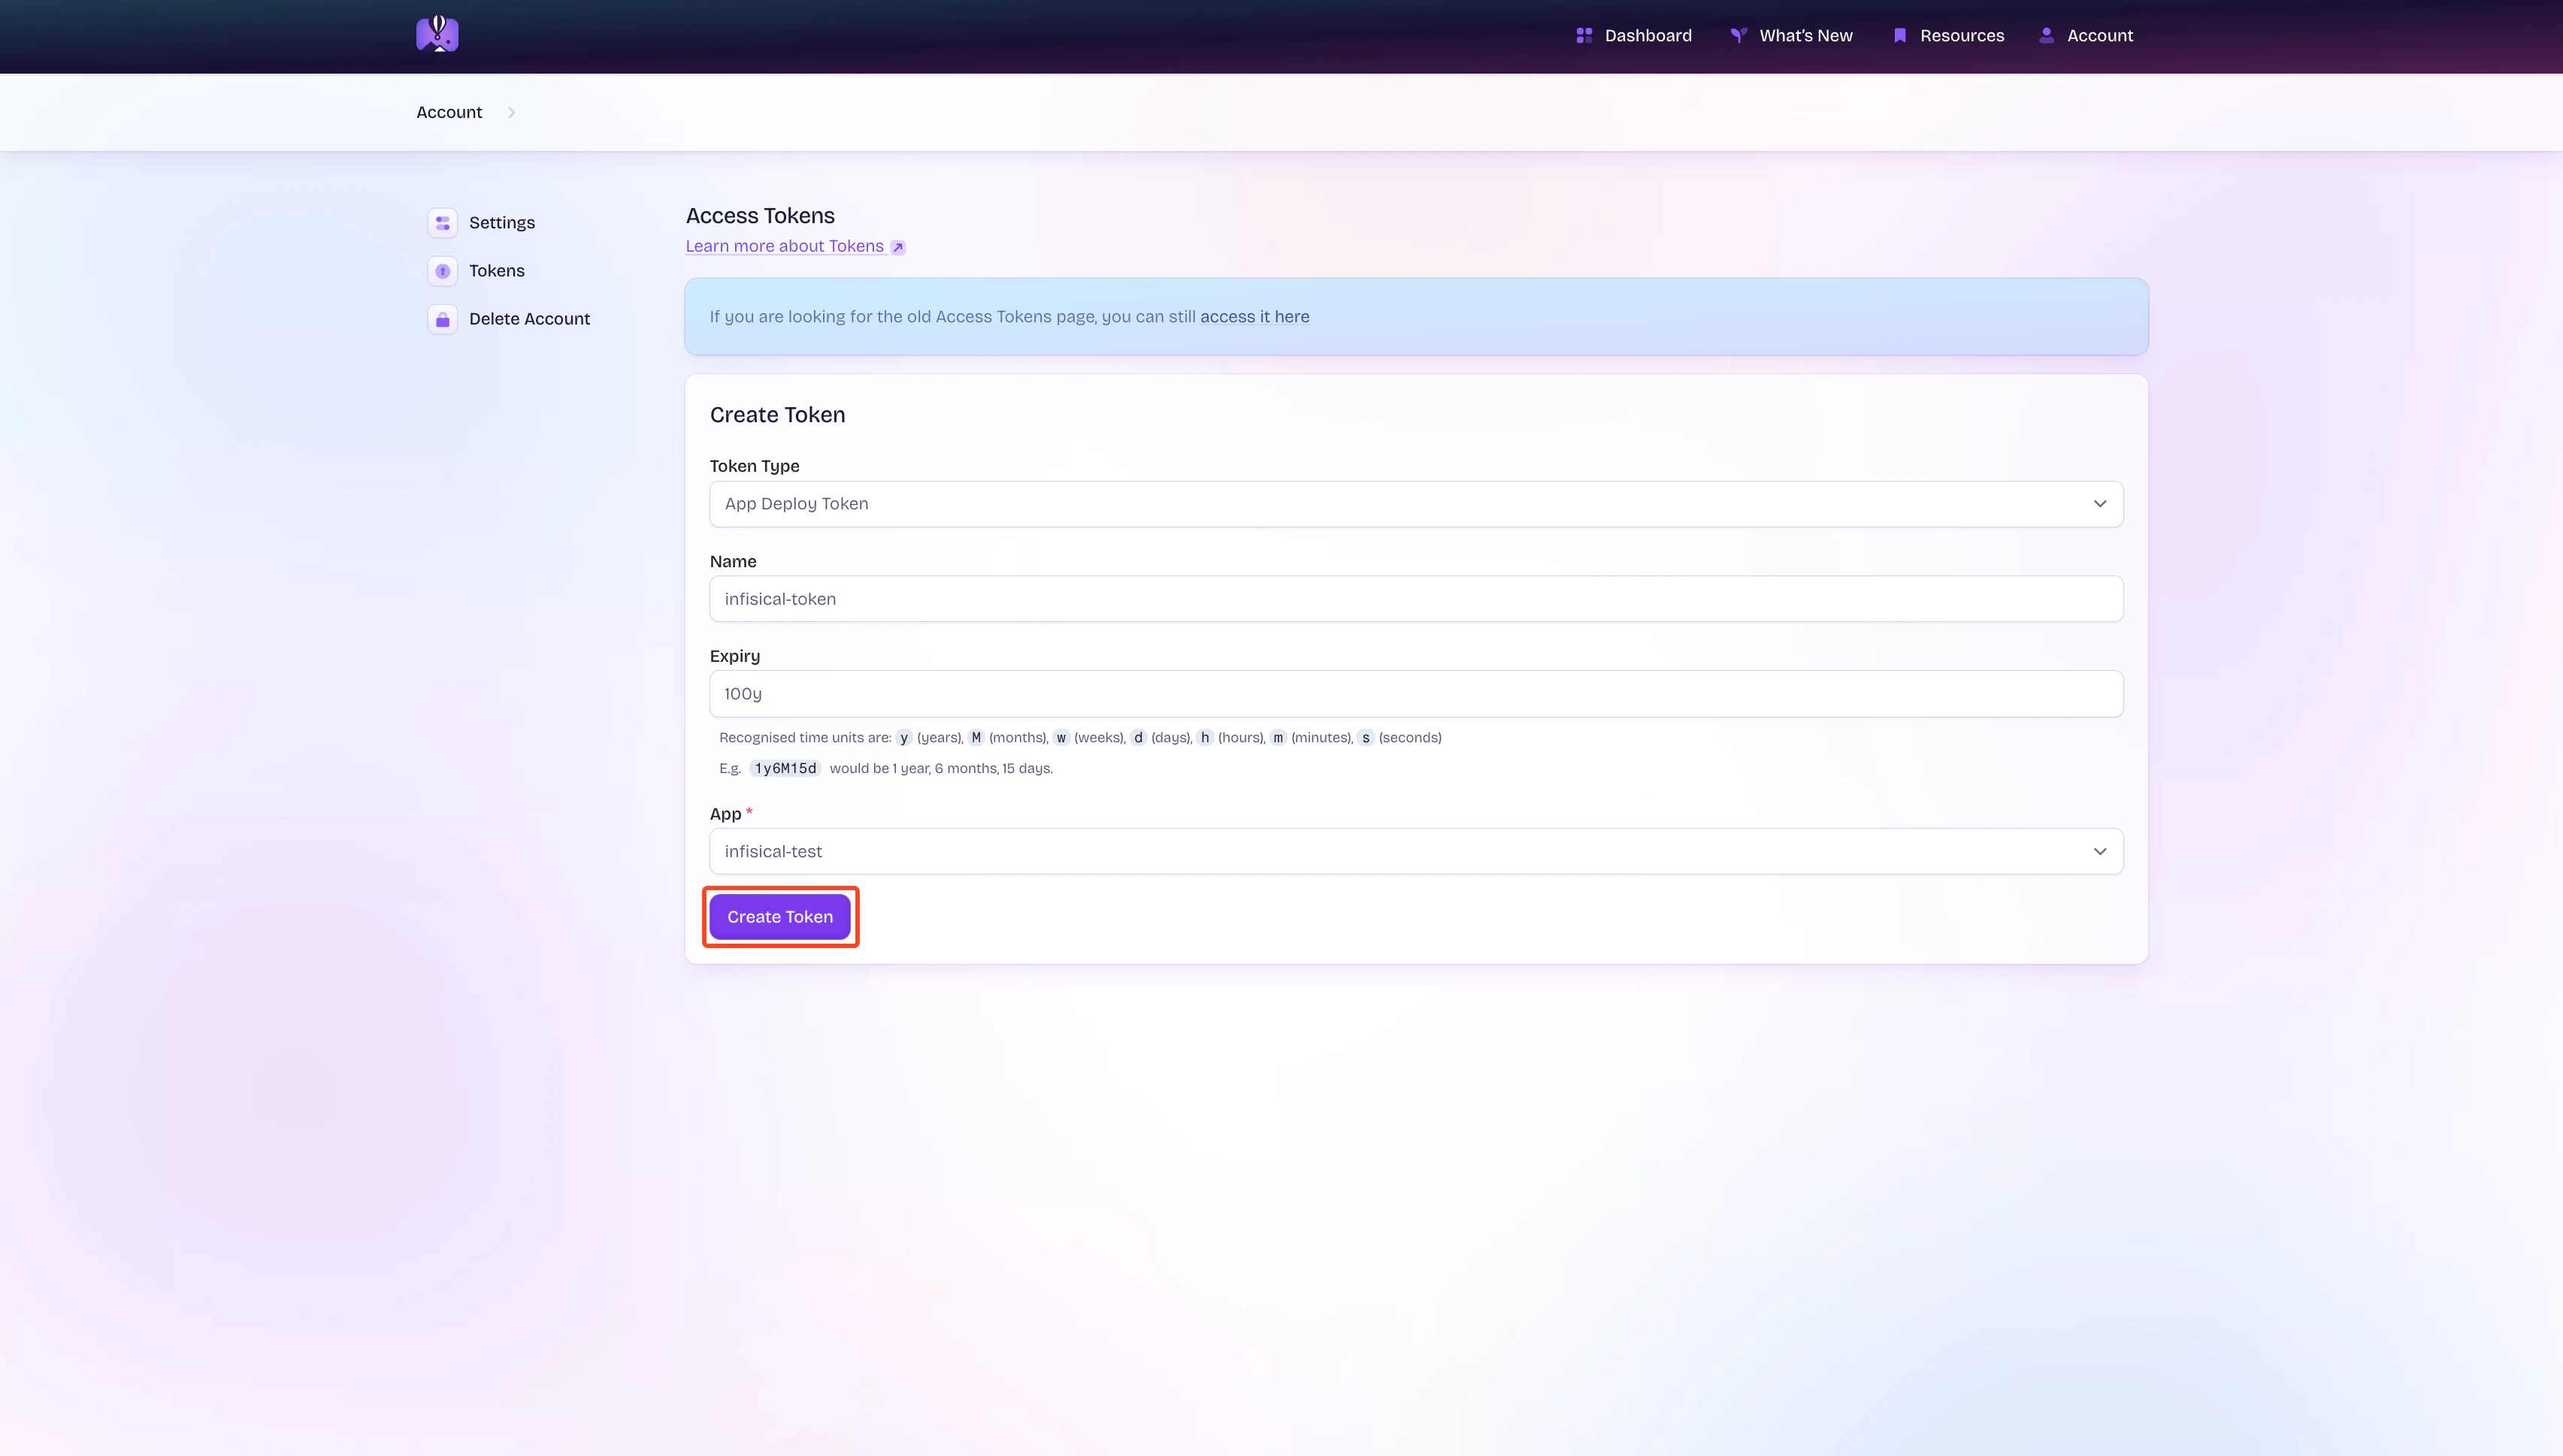Click the Expiry field label
Screen dimensions: 2563x1456
click(735, 656)
